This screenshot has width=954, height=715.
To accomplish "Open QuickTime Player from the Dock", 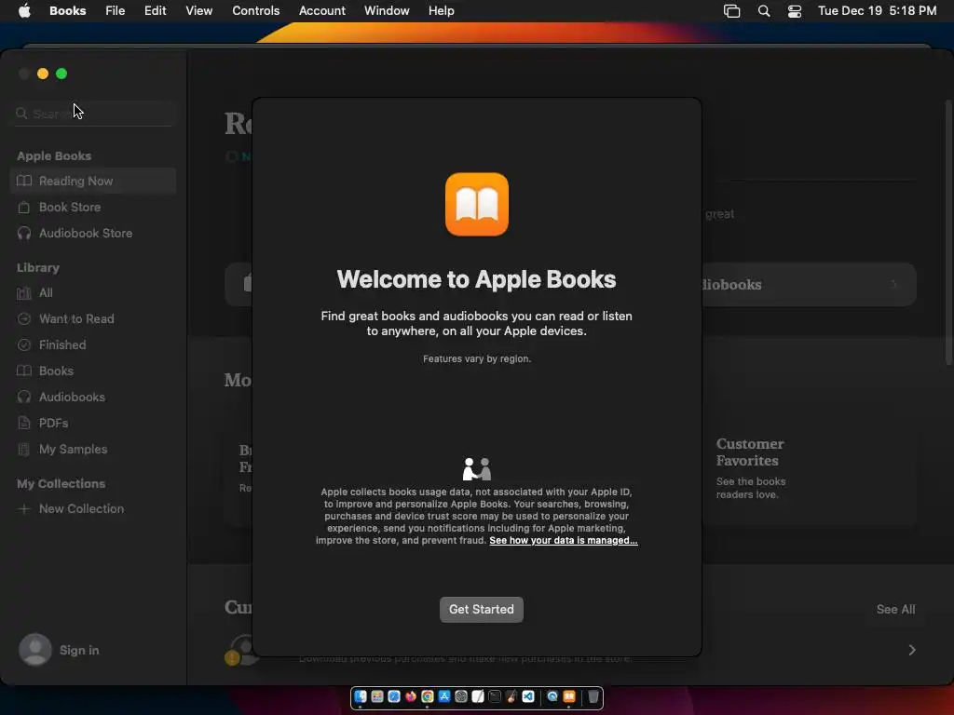I will click(x=552, y=696).
